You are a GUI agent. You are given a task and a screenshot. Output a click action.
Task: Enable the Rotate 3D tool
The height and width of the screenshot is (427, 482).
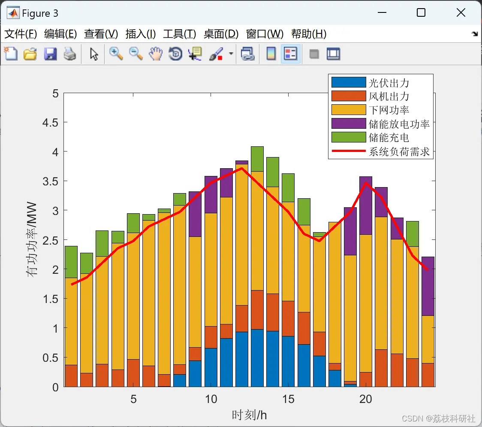click(x=175, y=54)
